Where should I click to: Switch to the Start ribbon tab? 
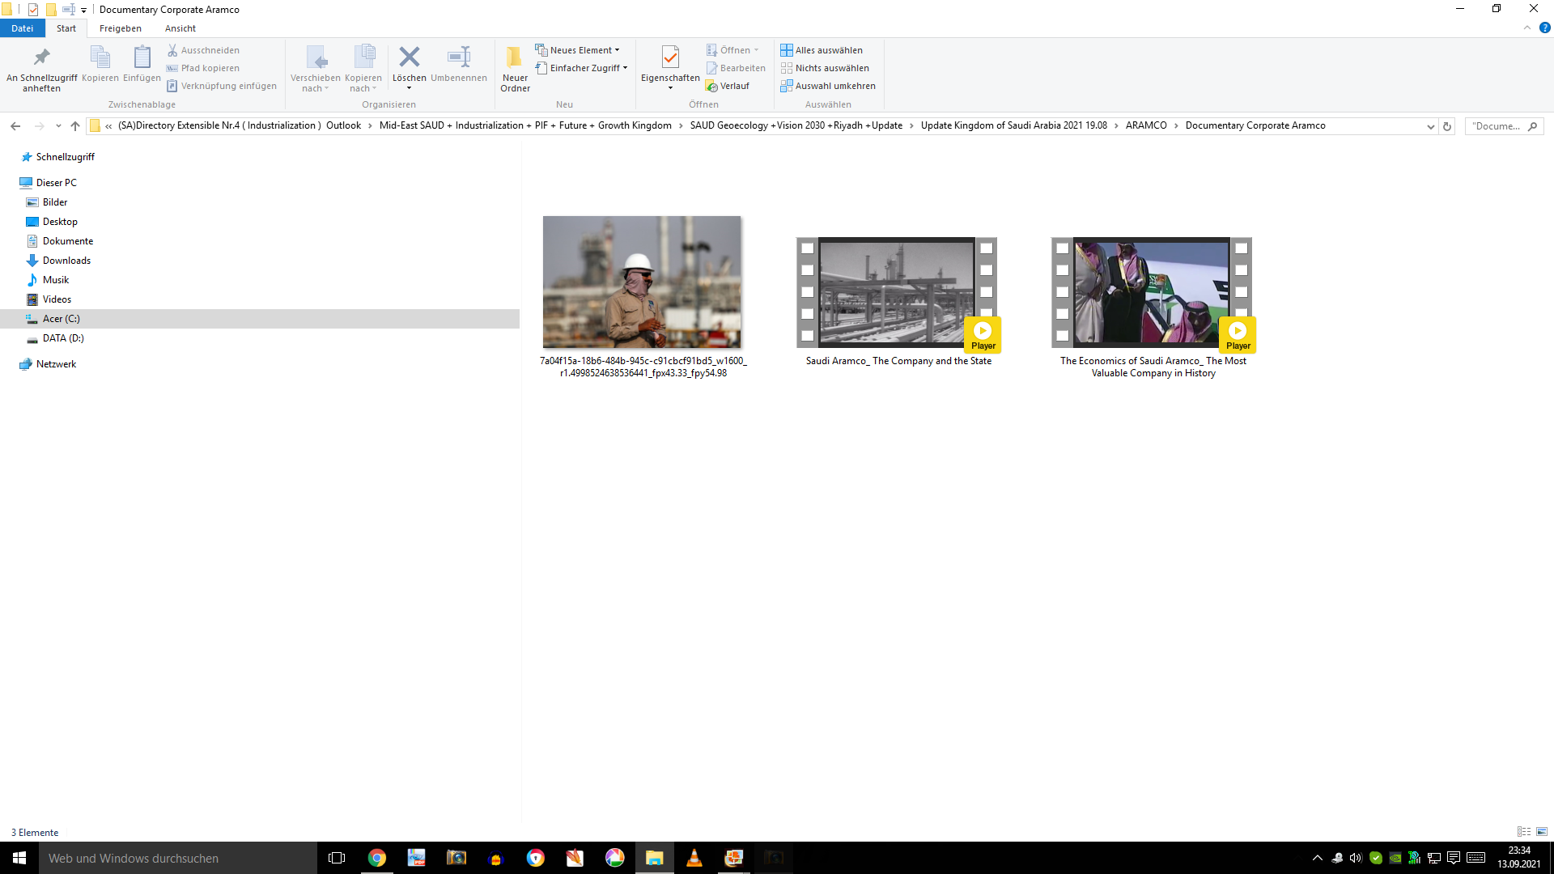66,28
